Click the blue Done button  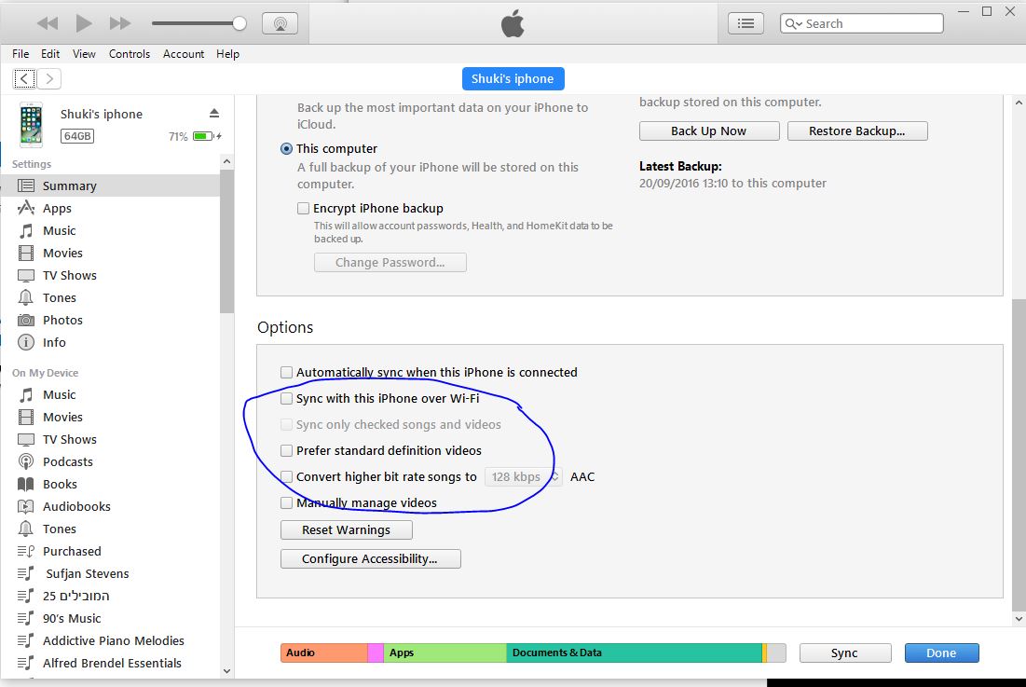[941, 653]
